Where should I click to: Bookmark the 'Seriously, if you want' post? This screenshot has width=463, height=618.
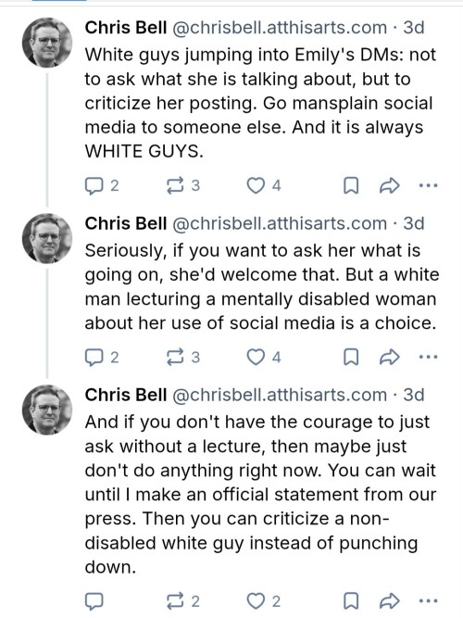click(351, 357)
